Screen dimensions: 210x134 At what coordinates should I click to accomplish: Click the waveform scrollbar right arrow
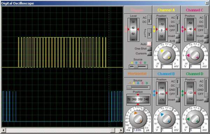tap(121, 130)
